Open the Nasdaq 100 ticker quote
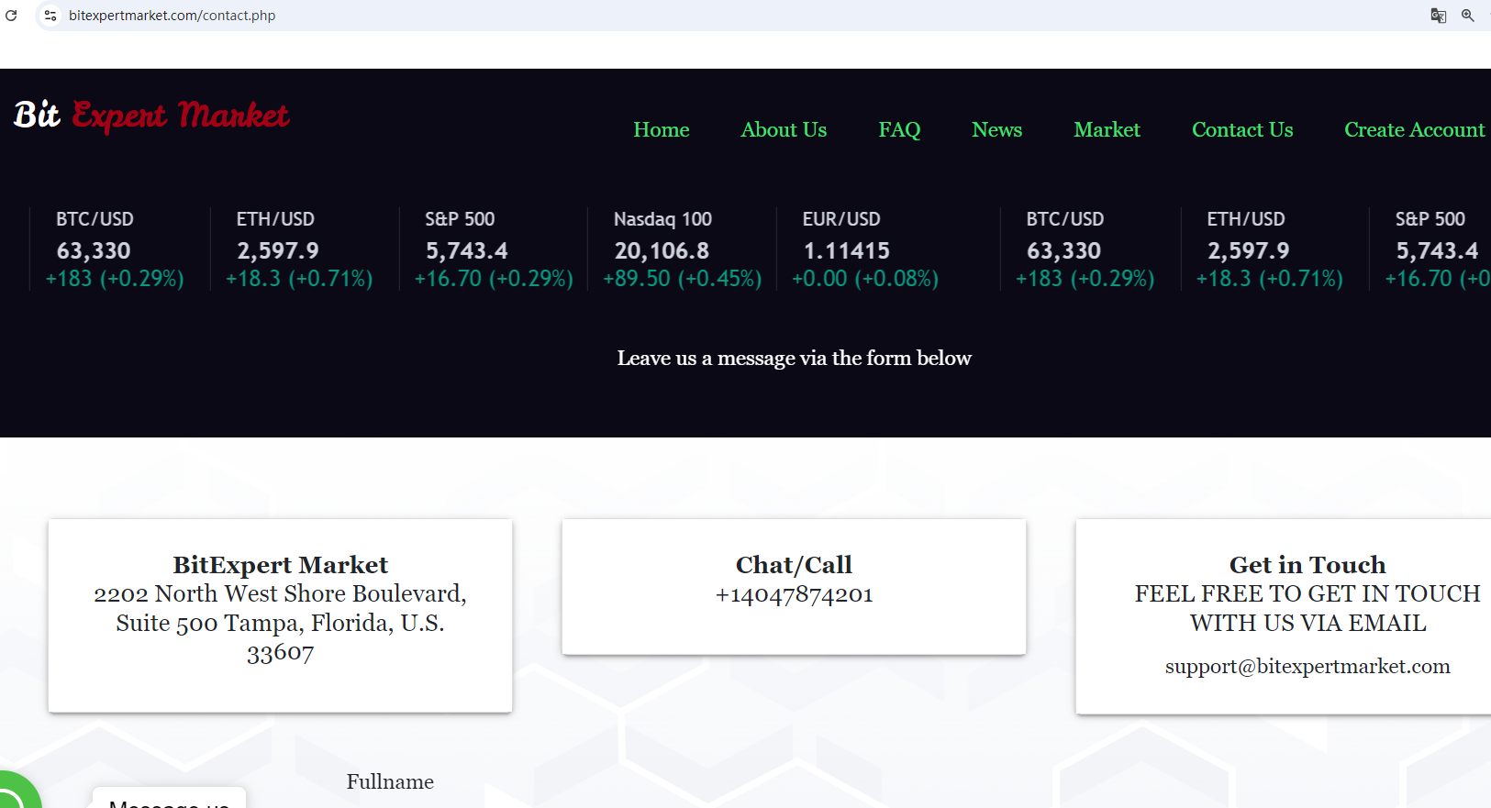This screenshot has height=808, width=1491. pyautogui.click(x=681, y=249)
